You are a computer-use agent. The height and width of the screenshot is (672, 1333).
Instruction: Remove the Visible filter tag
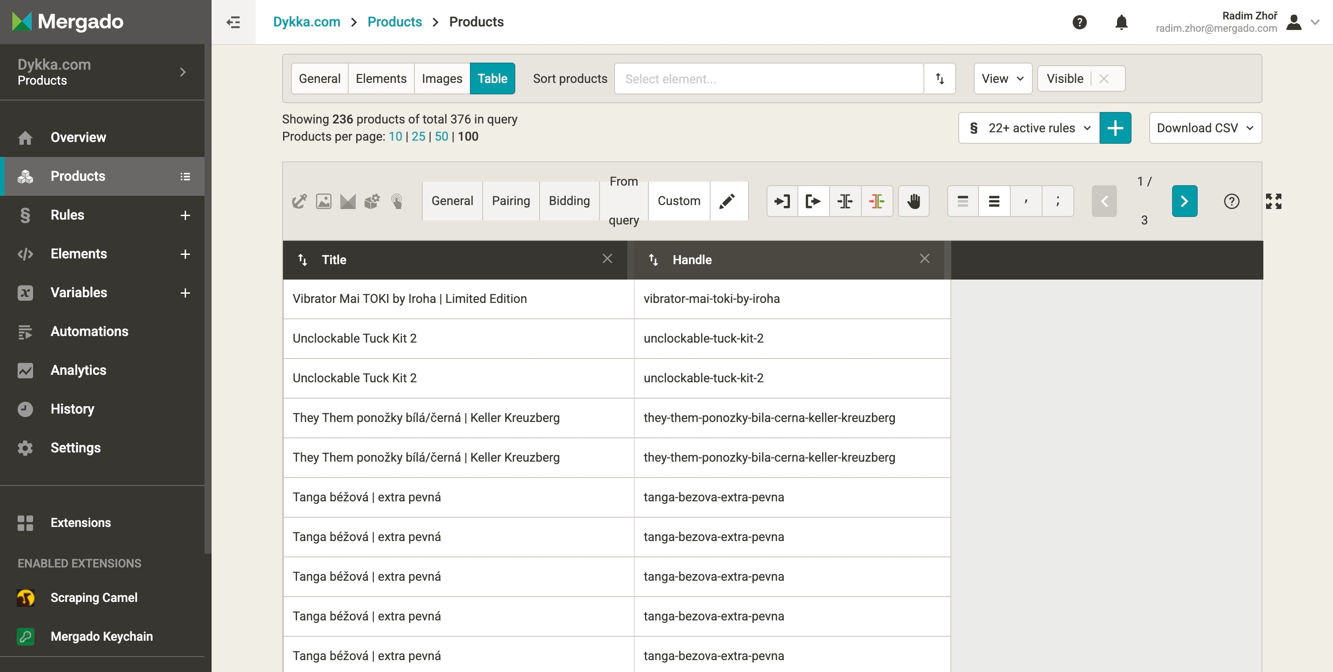click(1104, 78)
